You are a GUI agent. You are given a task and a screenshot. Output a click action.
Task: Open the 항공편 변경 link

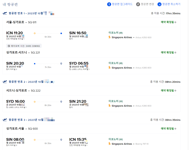pos(147,4)
